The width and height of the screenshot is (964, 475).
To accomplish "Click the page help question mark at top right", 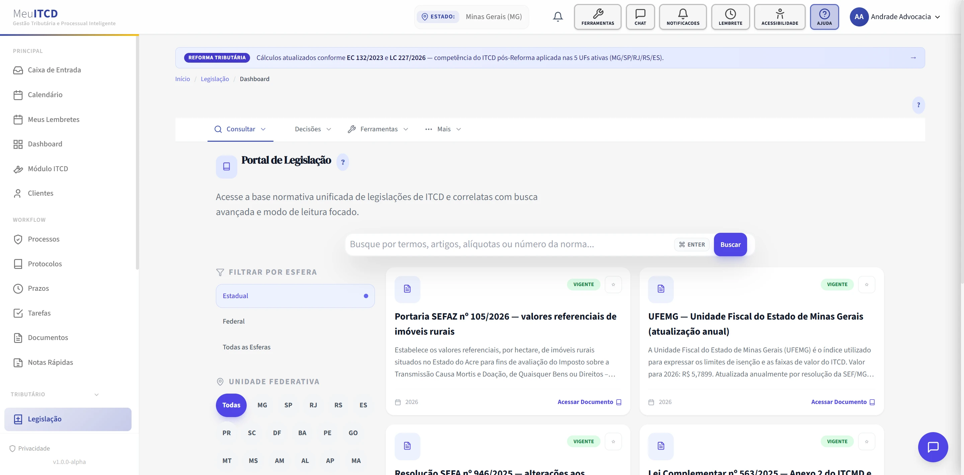I will (918, 105).
